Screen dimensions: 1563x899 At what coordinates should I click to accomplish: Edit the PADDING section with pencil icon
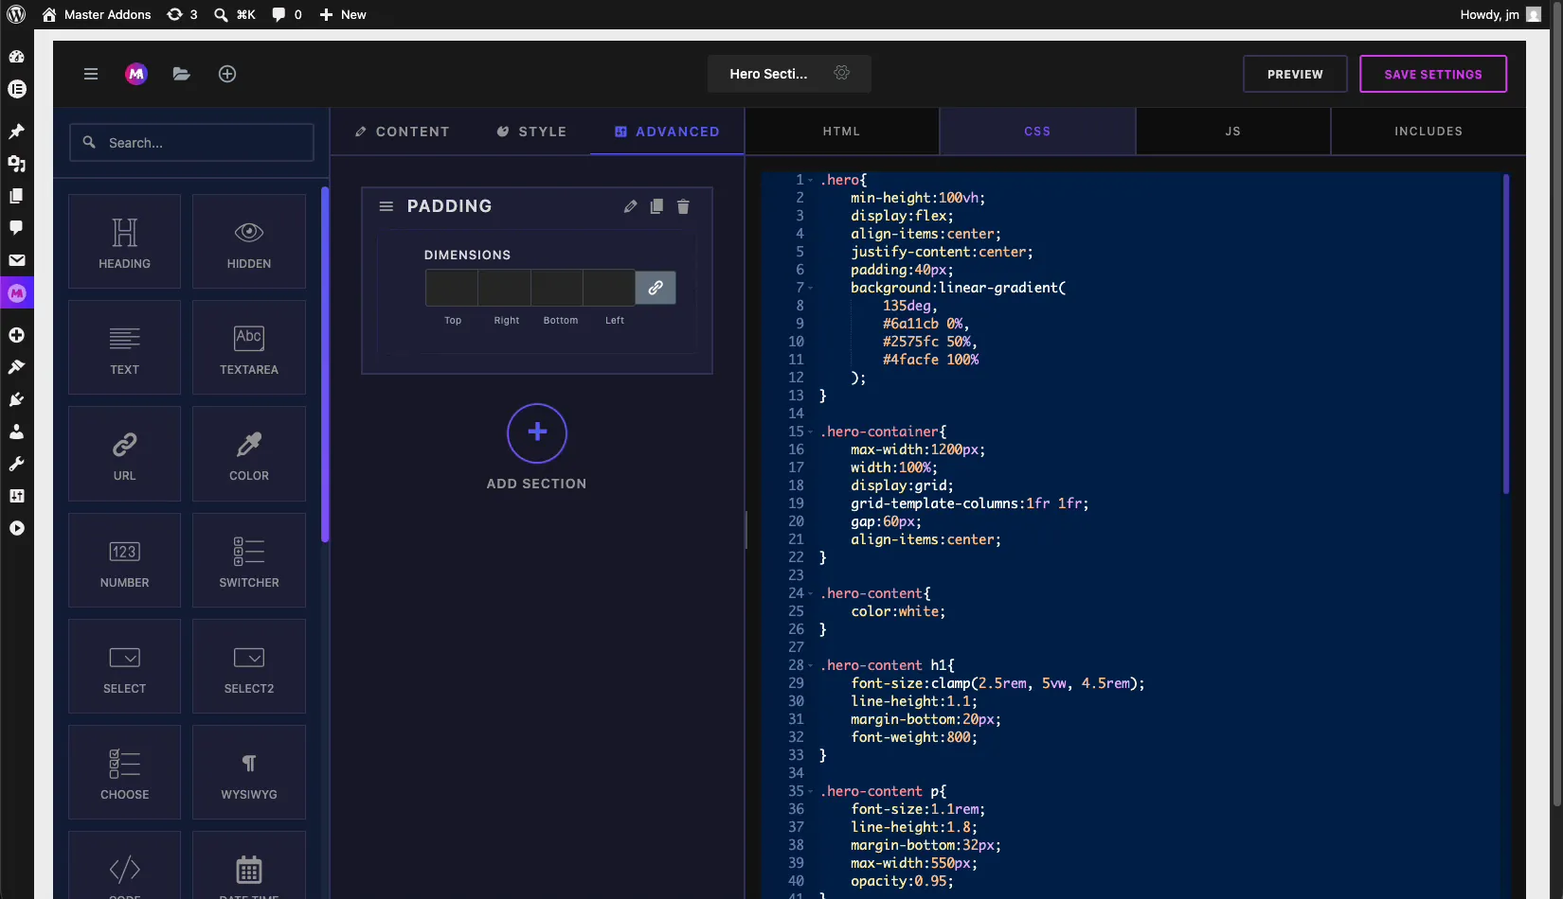[630, 206]
